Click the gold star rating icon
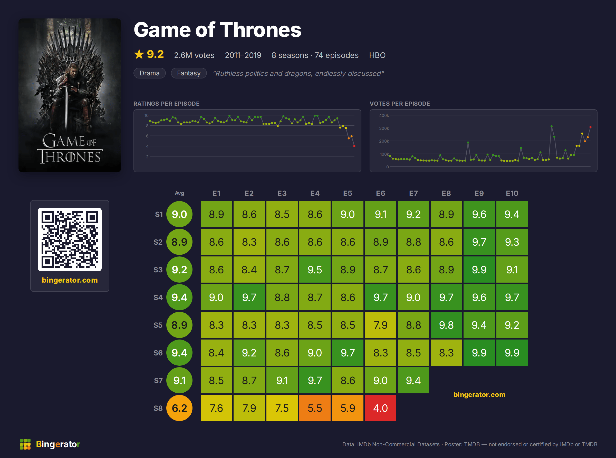This screenshot has width=616, height=458. 139,54
